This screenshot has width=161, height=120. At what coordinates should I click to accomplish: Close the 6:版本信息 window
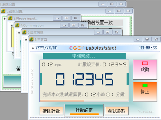pos(117,32)
